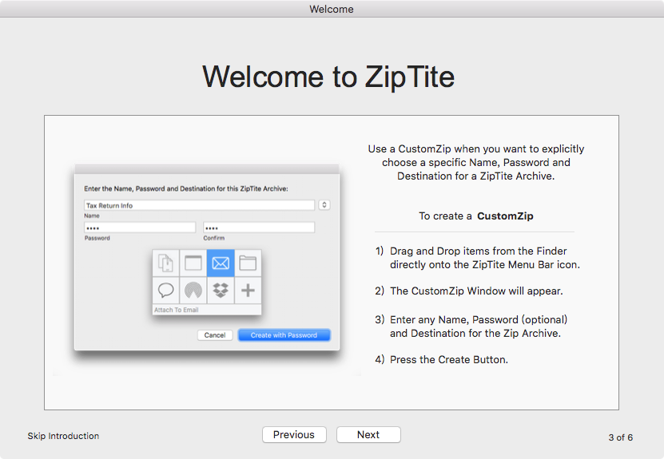Focus the Password field
This screenshot has width=664, height=459.
click(140, 228)
